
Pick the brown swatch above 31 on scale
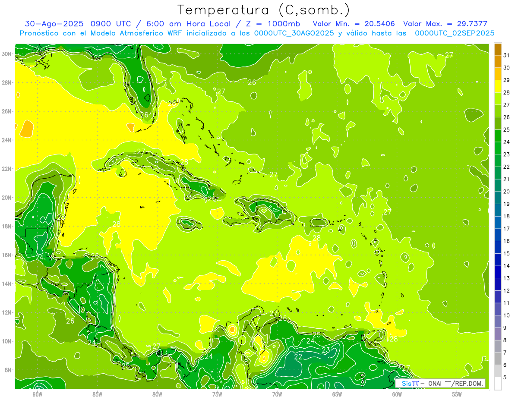click(498, 49)
